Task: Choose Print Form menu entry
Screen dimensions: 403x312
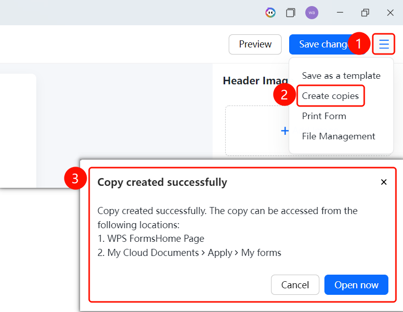Action: [x=324, y=116]
